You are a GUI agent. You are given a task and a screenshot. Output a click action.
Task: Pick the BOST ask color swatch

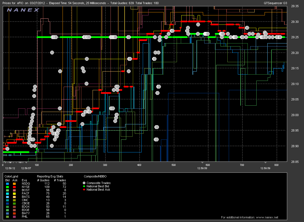tap(14, 190)
